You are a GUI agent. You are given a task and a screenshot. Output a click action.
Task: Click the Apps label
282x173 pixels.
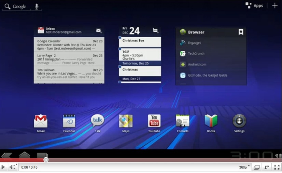click(x=258, y=6)
